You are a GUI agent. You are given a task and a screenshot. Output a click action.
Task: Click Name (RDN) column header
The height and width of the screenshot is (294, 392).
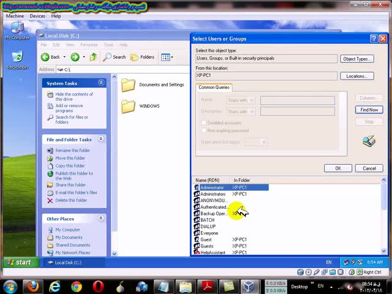click(211, 180)
